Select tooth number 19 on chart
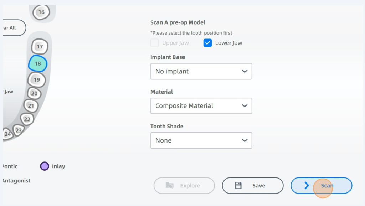The height and width of the screenshot is (206, 365). [x=37, y=80]
